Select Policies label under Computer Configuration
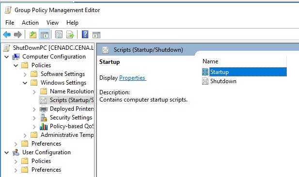 [x=41, y=65]
